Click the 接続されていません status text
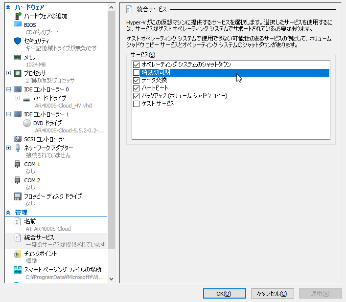346x302 pixels. (x=48, y=155)
